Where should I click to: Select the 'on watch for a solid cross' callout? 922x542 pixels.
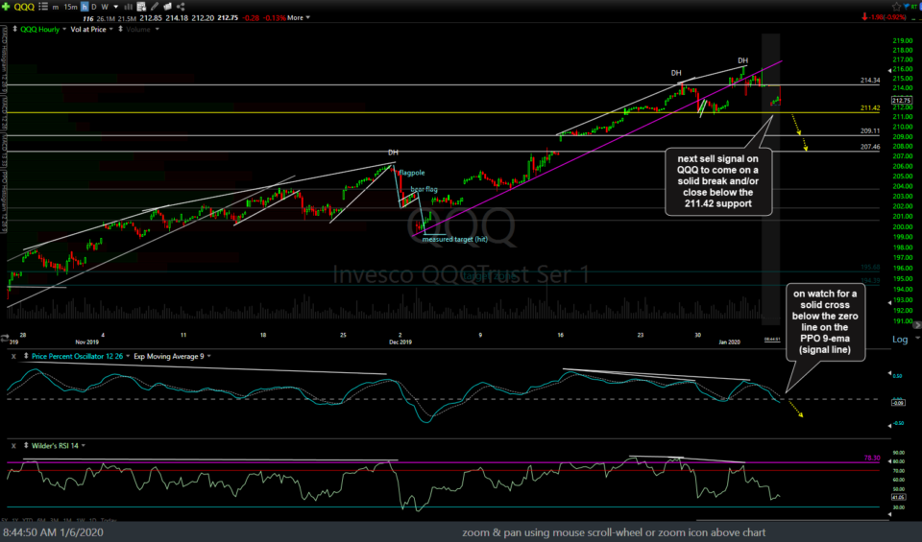click(825, 321)
